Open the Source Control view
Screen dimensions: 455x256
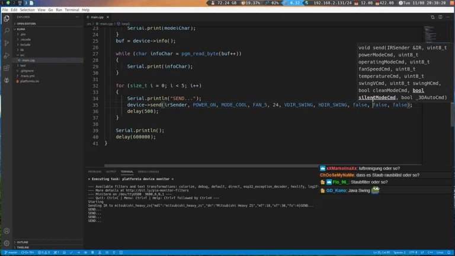click(x=7, y=43)
